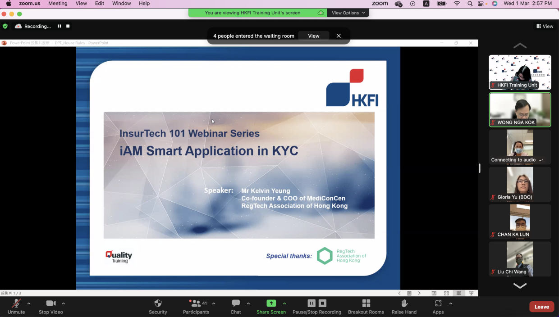Image resolution: width=559 pixels, height=317 pixels.
Task: Dismiss the waiting room notification
Action: pyautogui.click(x=339, y=36)
